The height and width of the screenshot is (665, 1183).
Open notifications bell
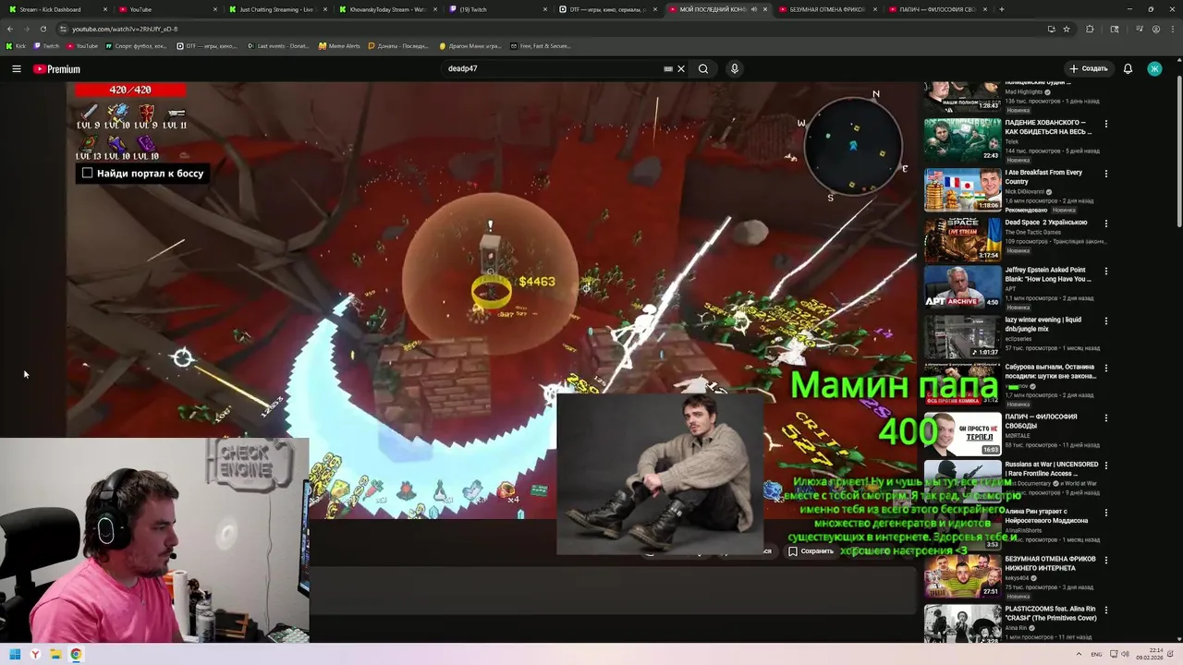(x=1128, y=68)
